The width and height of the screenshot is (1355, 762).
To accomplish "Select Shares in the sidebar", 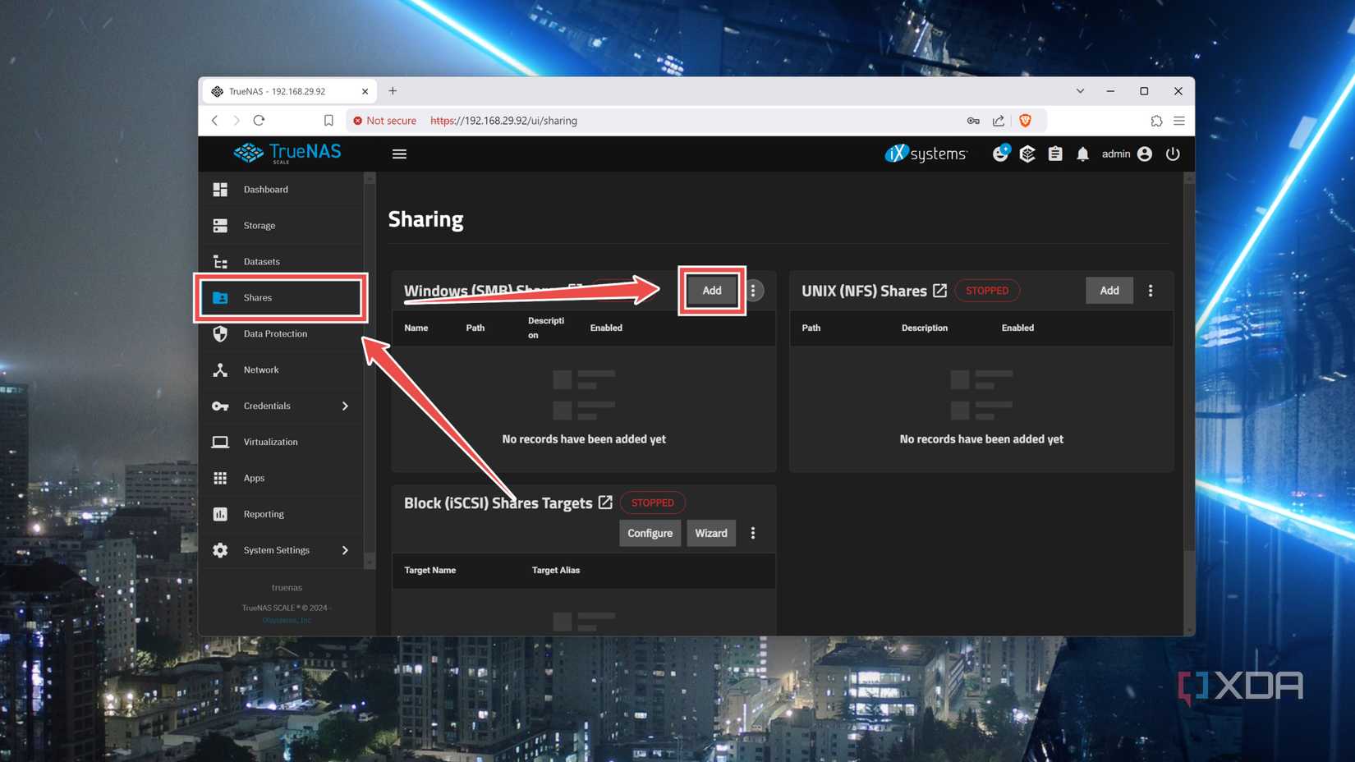I will point(257,297).
